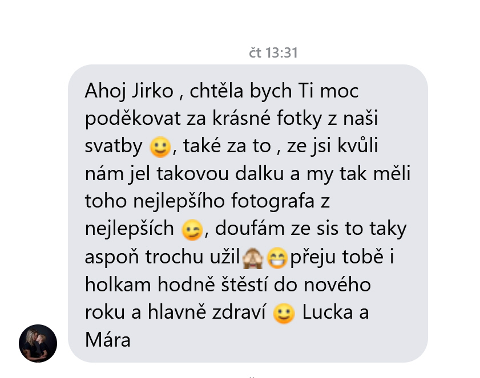Click the name Lucka in the signature
This screenshot has width=480, height=378.
[x=328, y=312]
